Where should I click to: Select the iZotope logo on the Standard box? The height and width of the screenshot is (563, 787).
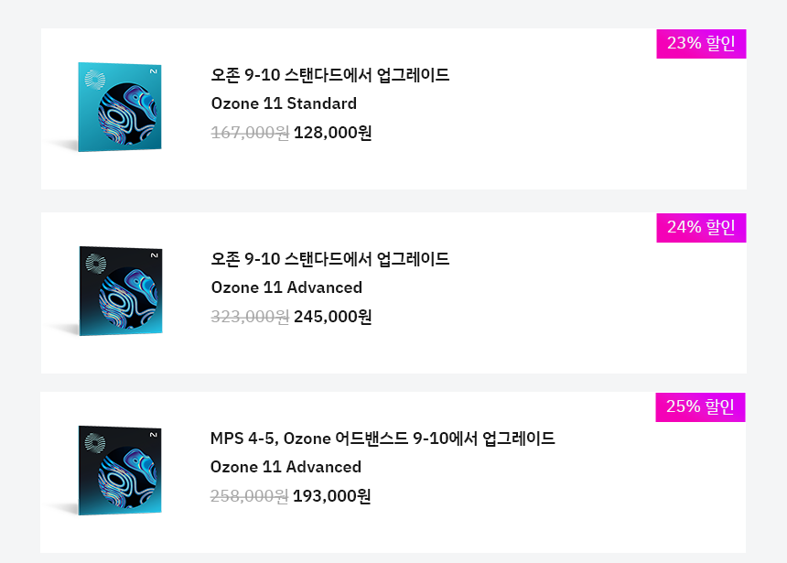pos(154,71)
